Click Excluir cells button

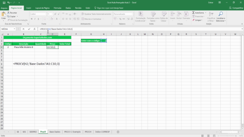point(179,16)
